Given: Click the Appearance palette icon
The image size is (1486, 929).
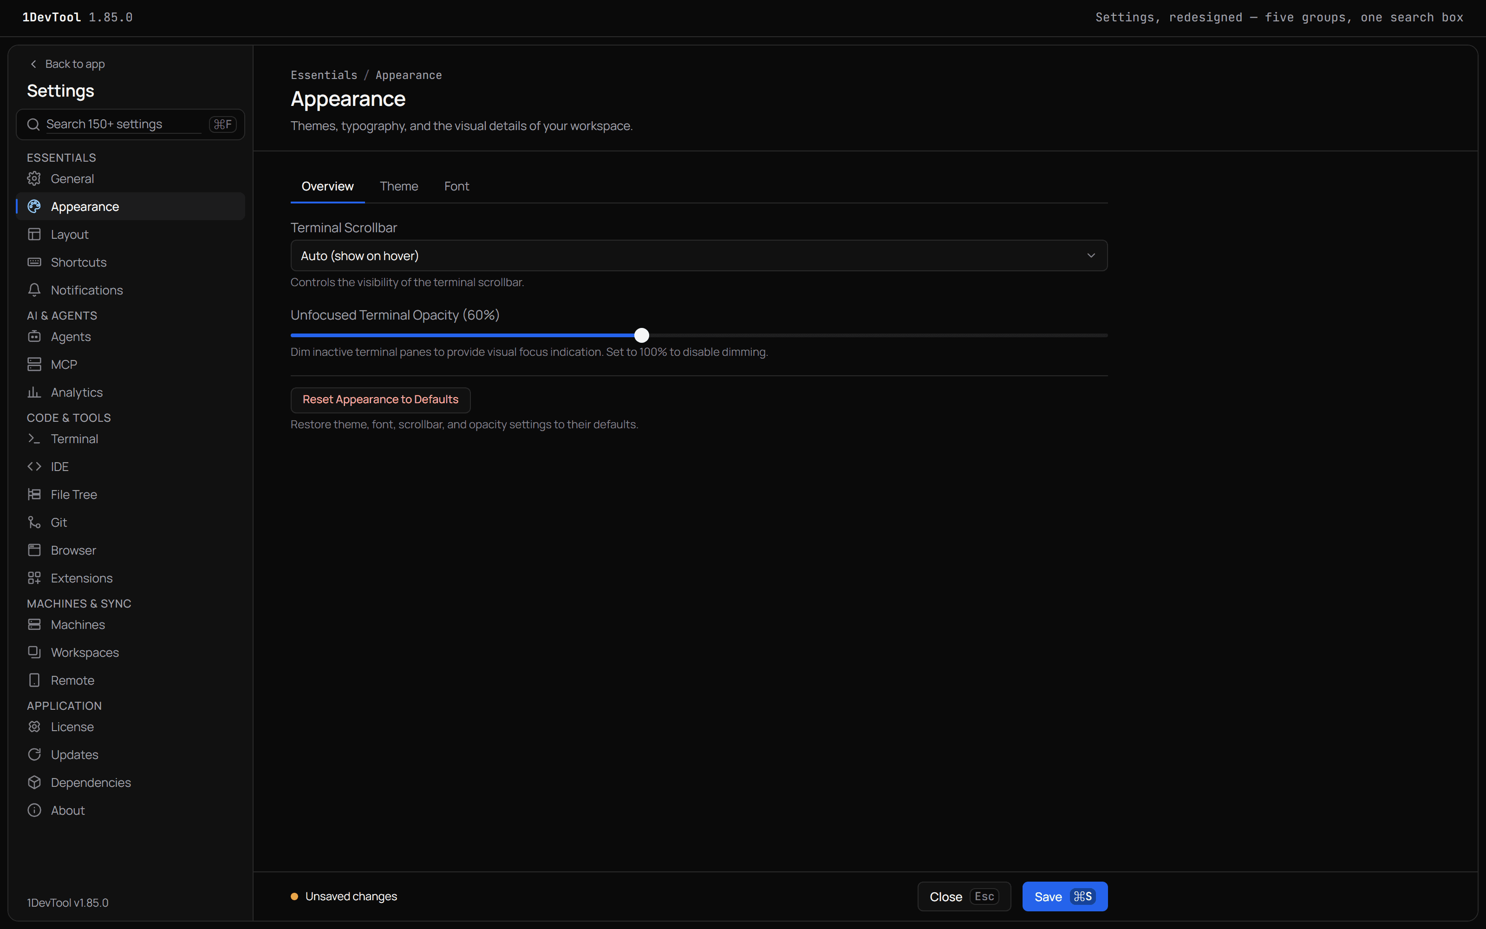Looking at the screenshot, I should click(34, 206).
